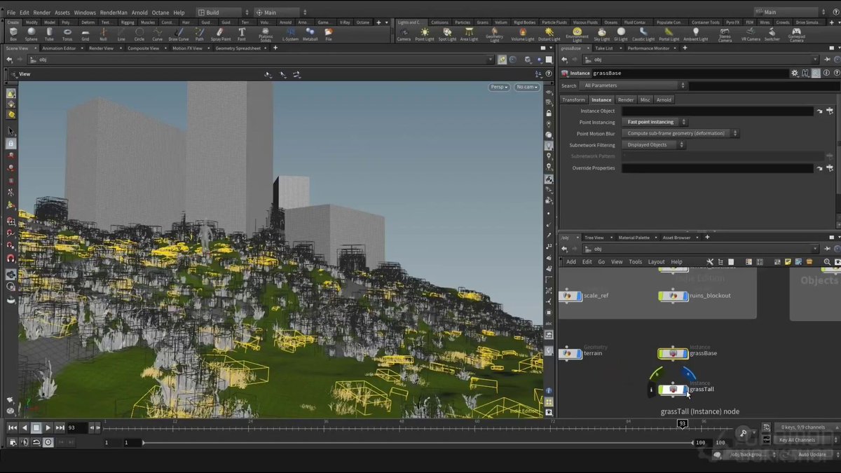Add an Area Light
841x473 pixels.
coord(469,34)
